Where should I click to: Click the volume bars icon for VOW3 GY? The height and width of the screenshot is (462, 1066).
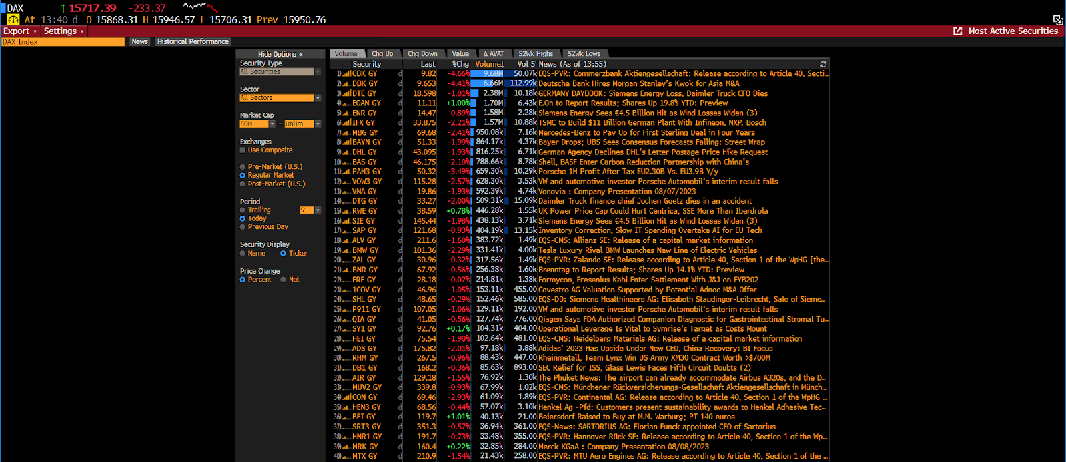(347, 182)
